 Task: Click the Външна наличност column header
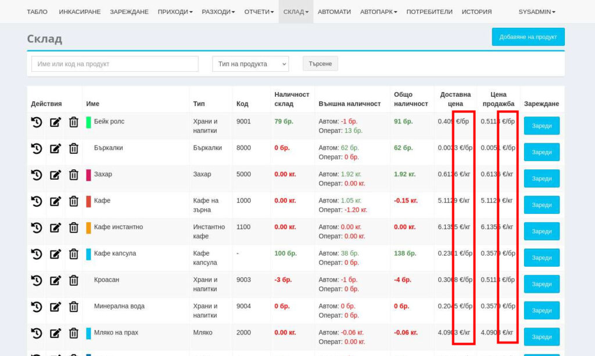pos(349,104)
